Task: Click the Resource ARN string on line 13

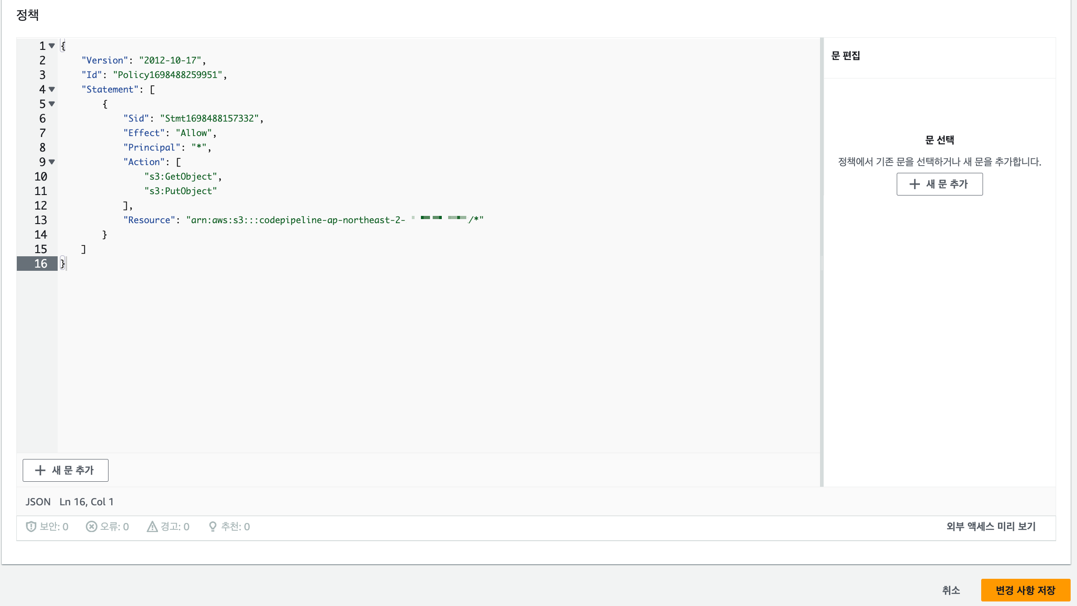Action: click(335, 220)
